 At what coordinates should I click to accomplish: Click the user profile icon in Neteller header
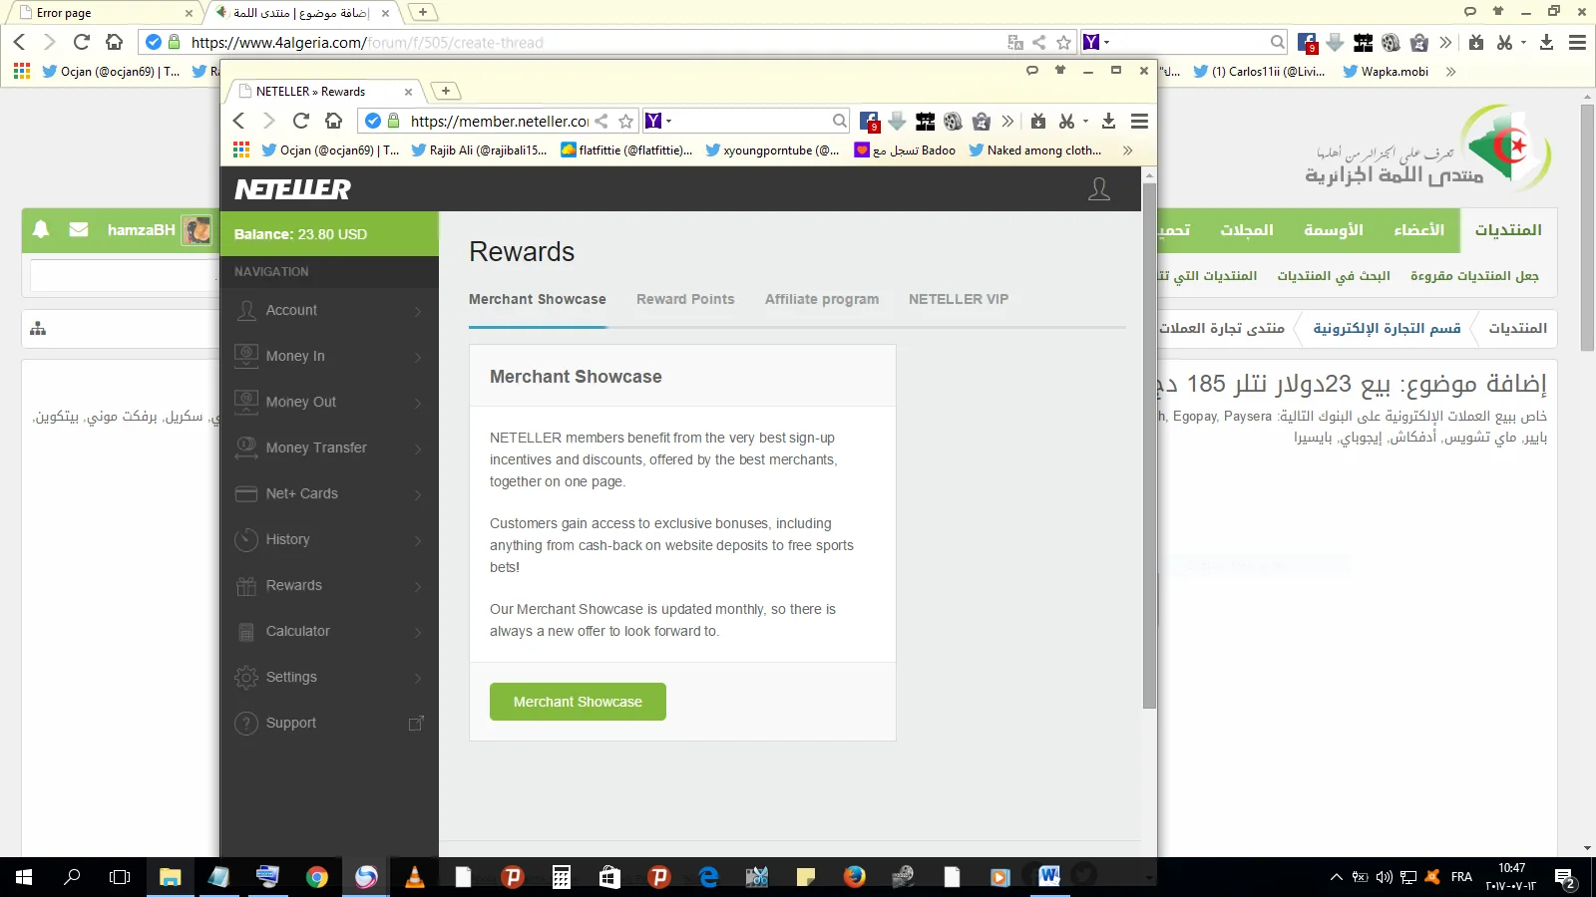(1098, 189)
